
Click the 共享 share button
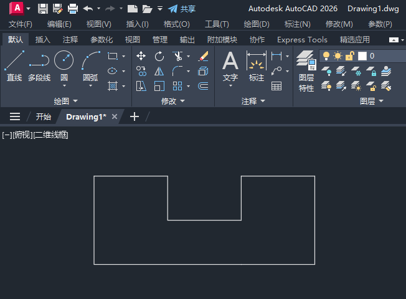point(182,9)
